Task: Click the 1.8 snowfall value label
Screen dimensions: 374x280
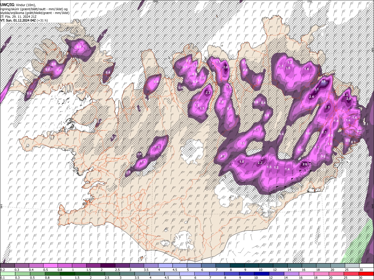Action: pos(242,162)
